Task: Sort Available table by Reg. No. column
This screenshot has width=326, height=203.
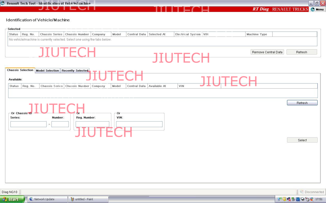Action: 30,86
